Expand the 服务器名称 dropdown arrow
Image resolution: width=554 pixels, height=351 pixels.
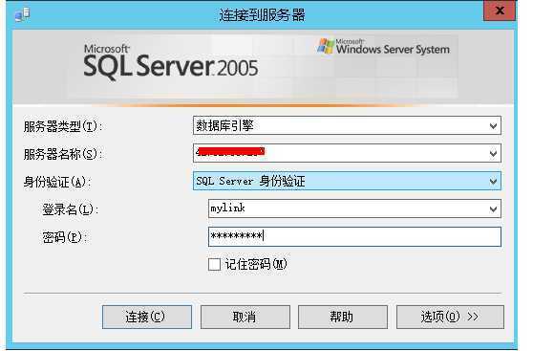(493, 153)
